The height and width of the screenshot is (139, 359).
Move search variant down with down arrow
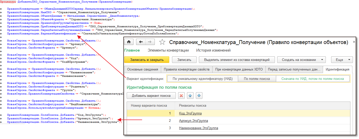tap(199, 96)
